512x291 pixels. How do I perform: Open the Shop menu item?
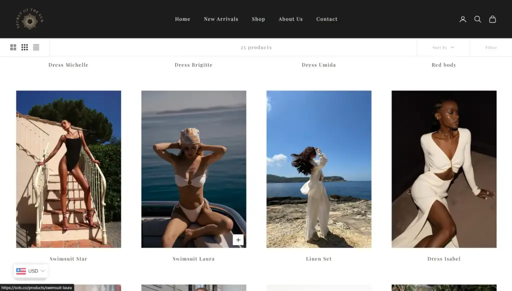coord(258,19)
